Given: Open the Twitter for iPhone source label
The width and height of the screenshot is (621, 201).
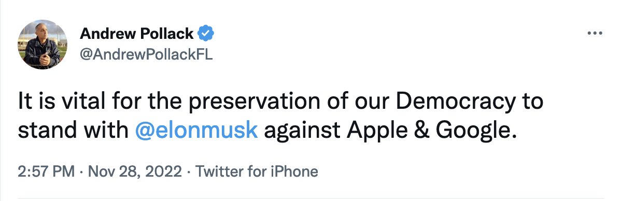Looking at the screenshot, I should point(257,171).
